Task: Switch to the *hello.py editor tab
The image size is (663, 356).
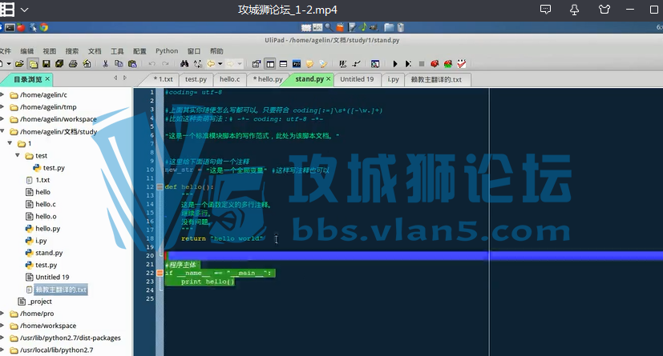Action: (x=268, y=79)
